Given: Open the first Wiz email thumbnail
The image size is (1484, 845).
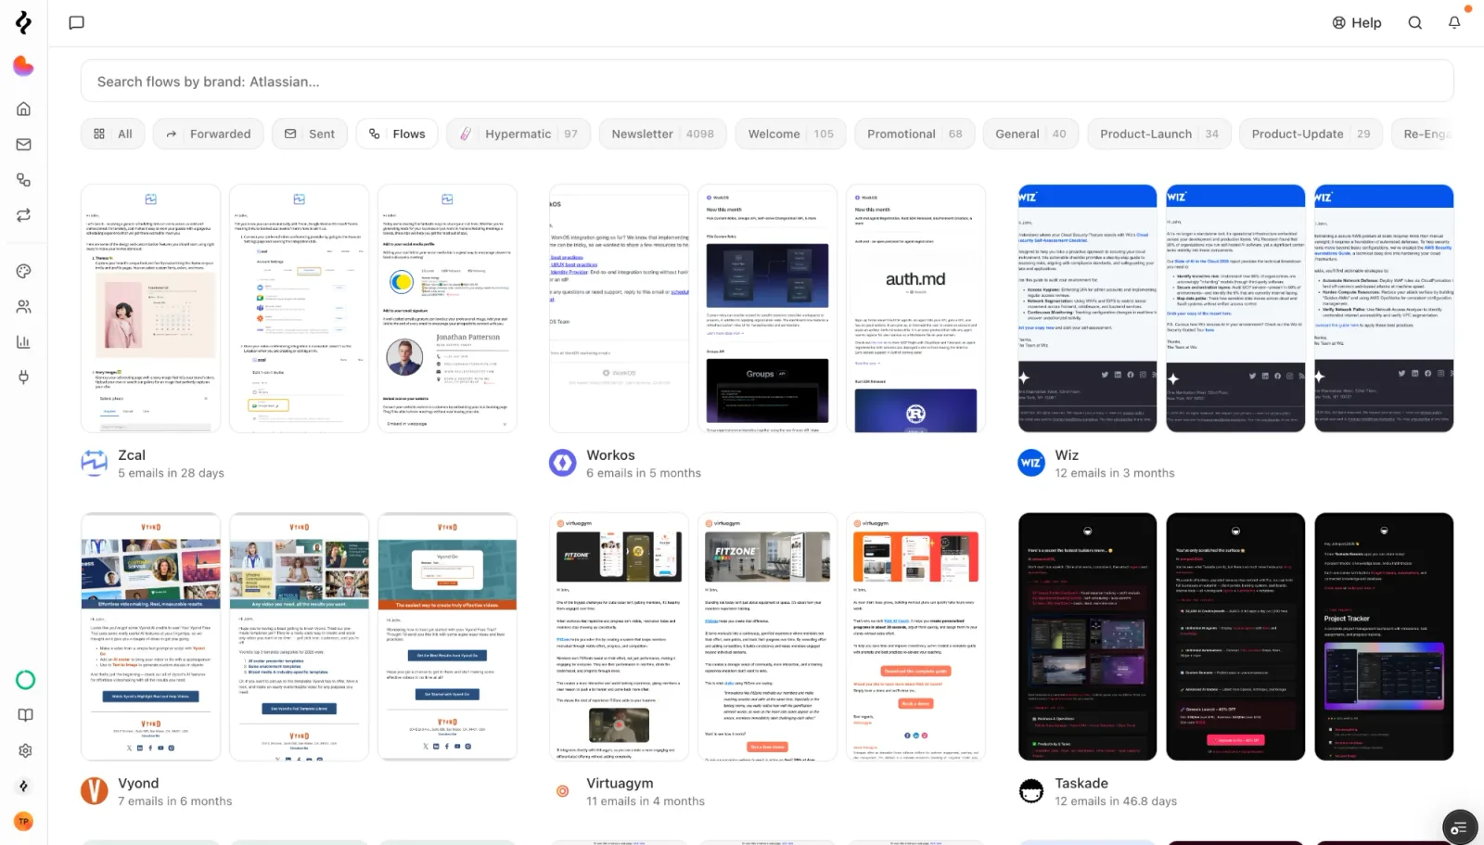Looking at the screenshot, I should coord(1087,308).
